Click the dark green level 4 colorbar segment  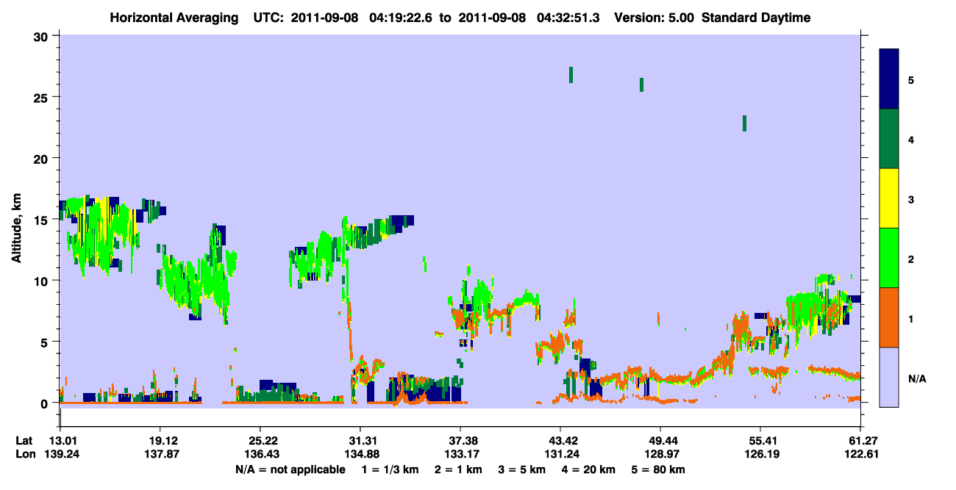coord(889,139)
